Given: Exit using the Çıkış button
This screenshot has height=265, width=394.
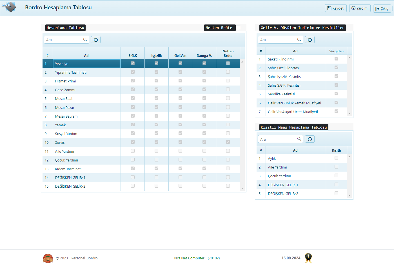Looking at the screenshot, I should [x=382, y=8].
